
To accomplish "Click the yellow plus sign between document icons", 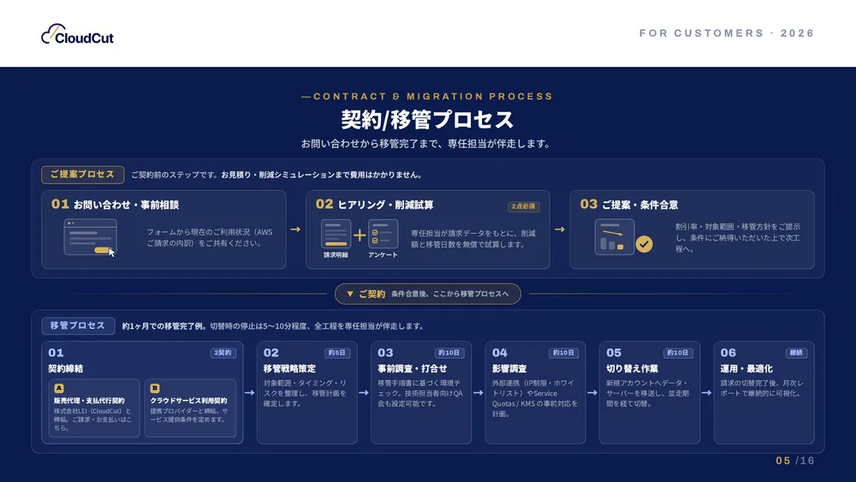I will [x=360, y=235].
